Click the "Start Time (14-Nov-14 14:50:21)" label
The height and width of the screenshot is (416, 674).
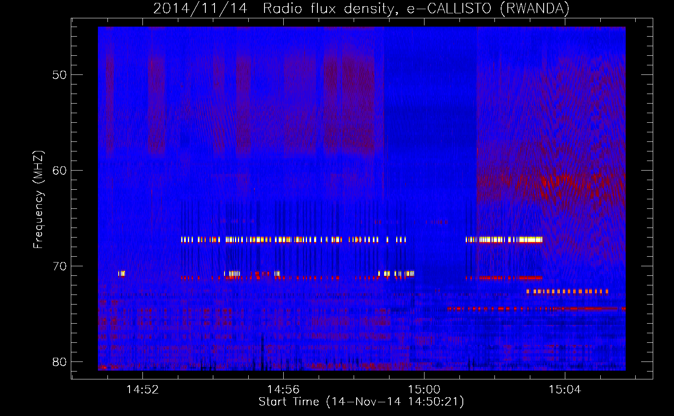click(361, 402)
